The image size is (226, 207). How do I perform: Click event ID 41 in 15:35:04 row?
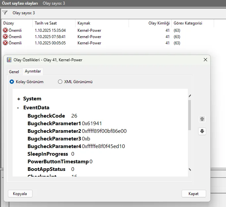tap(167, 30)
